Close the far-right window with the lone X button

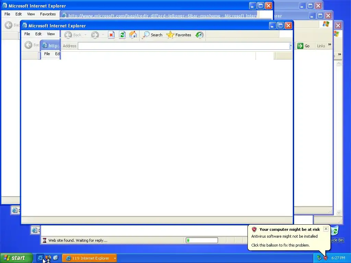338,25
